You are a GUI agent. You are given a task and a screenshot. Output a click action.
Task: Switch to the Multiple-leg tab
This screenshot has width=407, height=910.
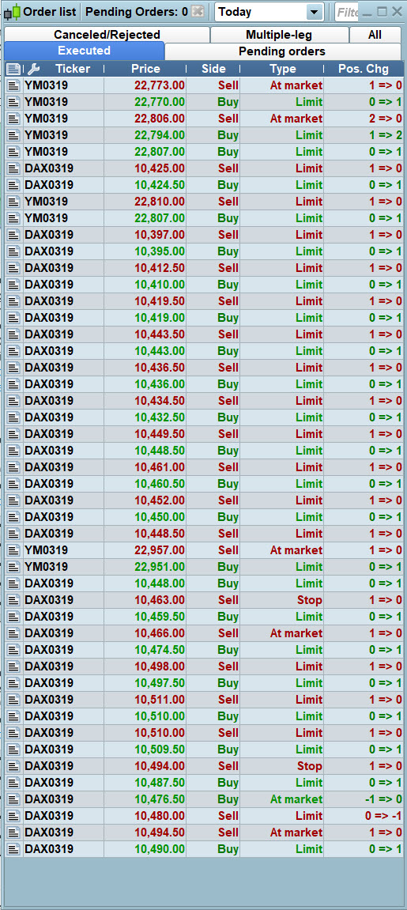[279, 35]
